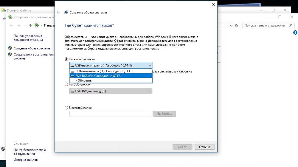Click shield icon next to 'Создание образа системы'

(x=10, y=48)
